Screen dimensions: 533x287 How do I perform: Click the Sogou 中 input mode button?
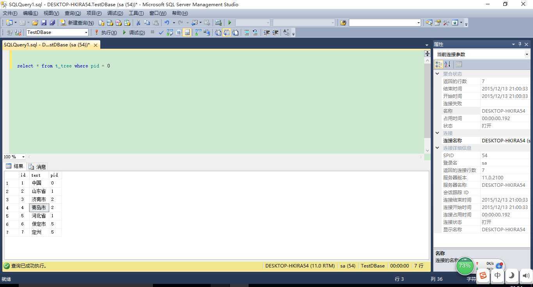[497, 276]
